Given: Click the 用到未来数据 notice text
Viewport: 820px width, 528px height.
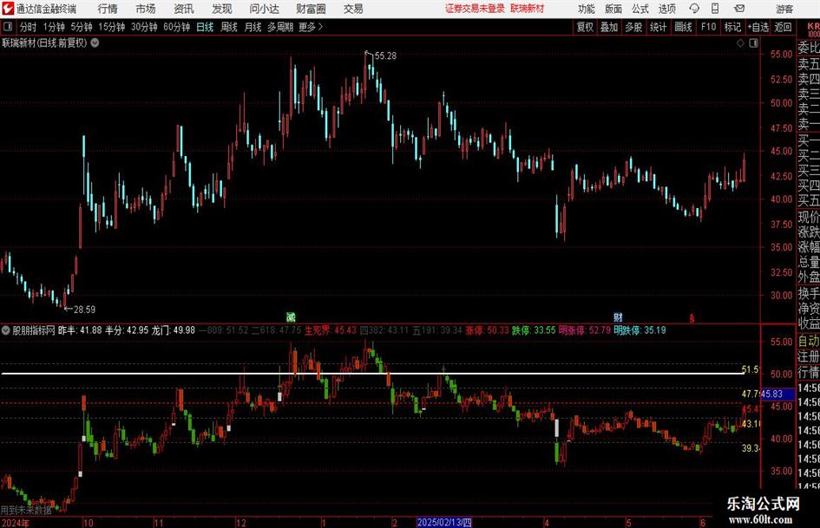Looking at the screenshot, I should coord(26,510).
